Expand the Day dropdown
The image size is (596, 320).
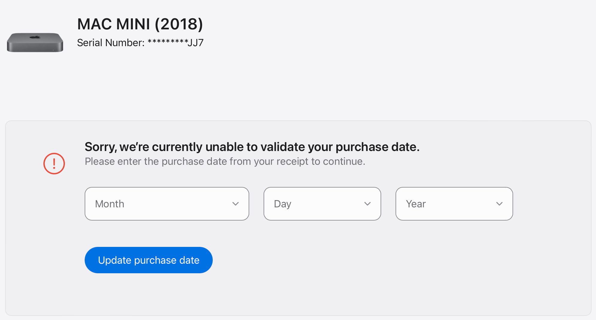coord(322,204)
